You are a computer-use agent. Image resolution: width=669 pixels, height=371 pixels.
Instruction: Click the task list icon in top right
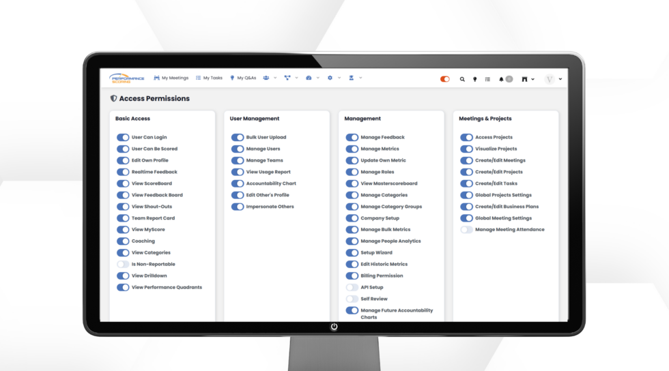tap(487, 79)
